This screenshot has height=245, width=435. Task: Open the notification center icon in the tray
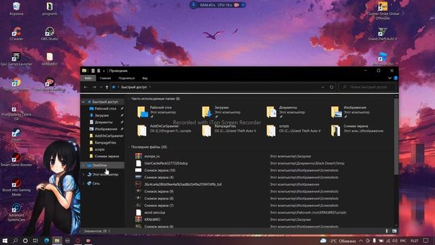coord(426,240)
